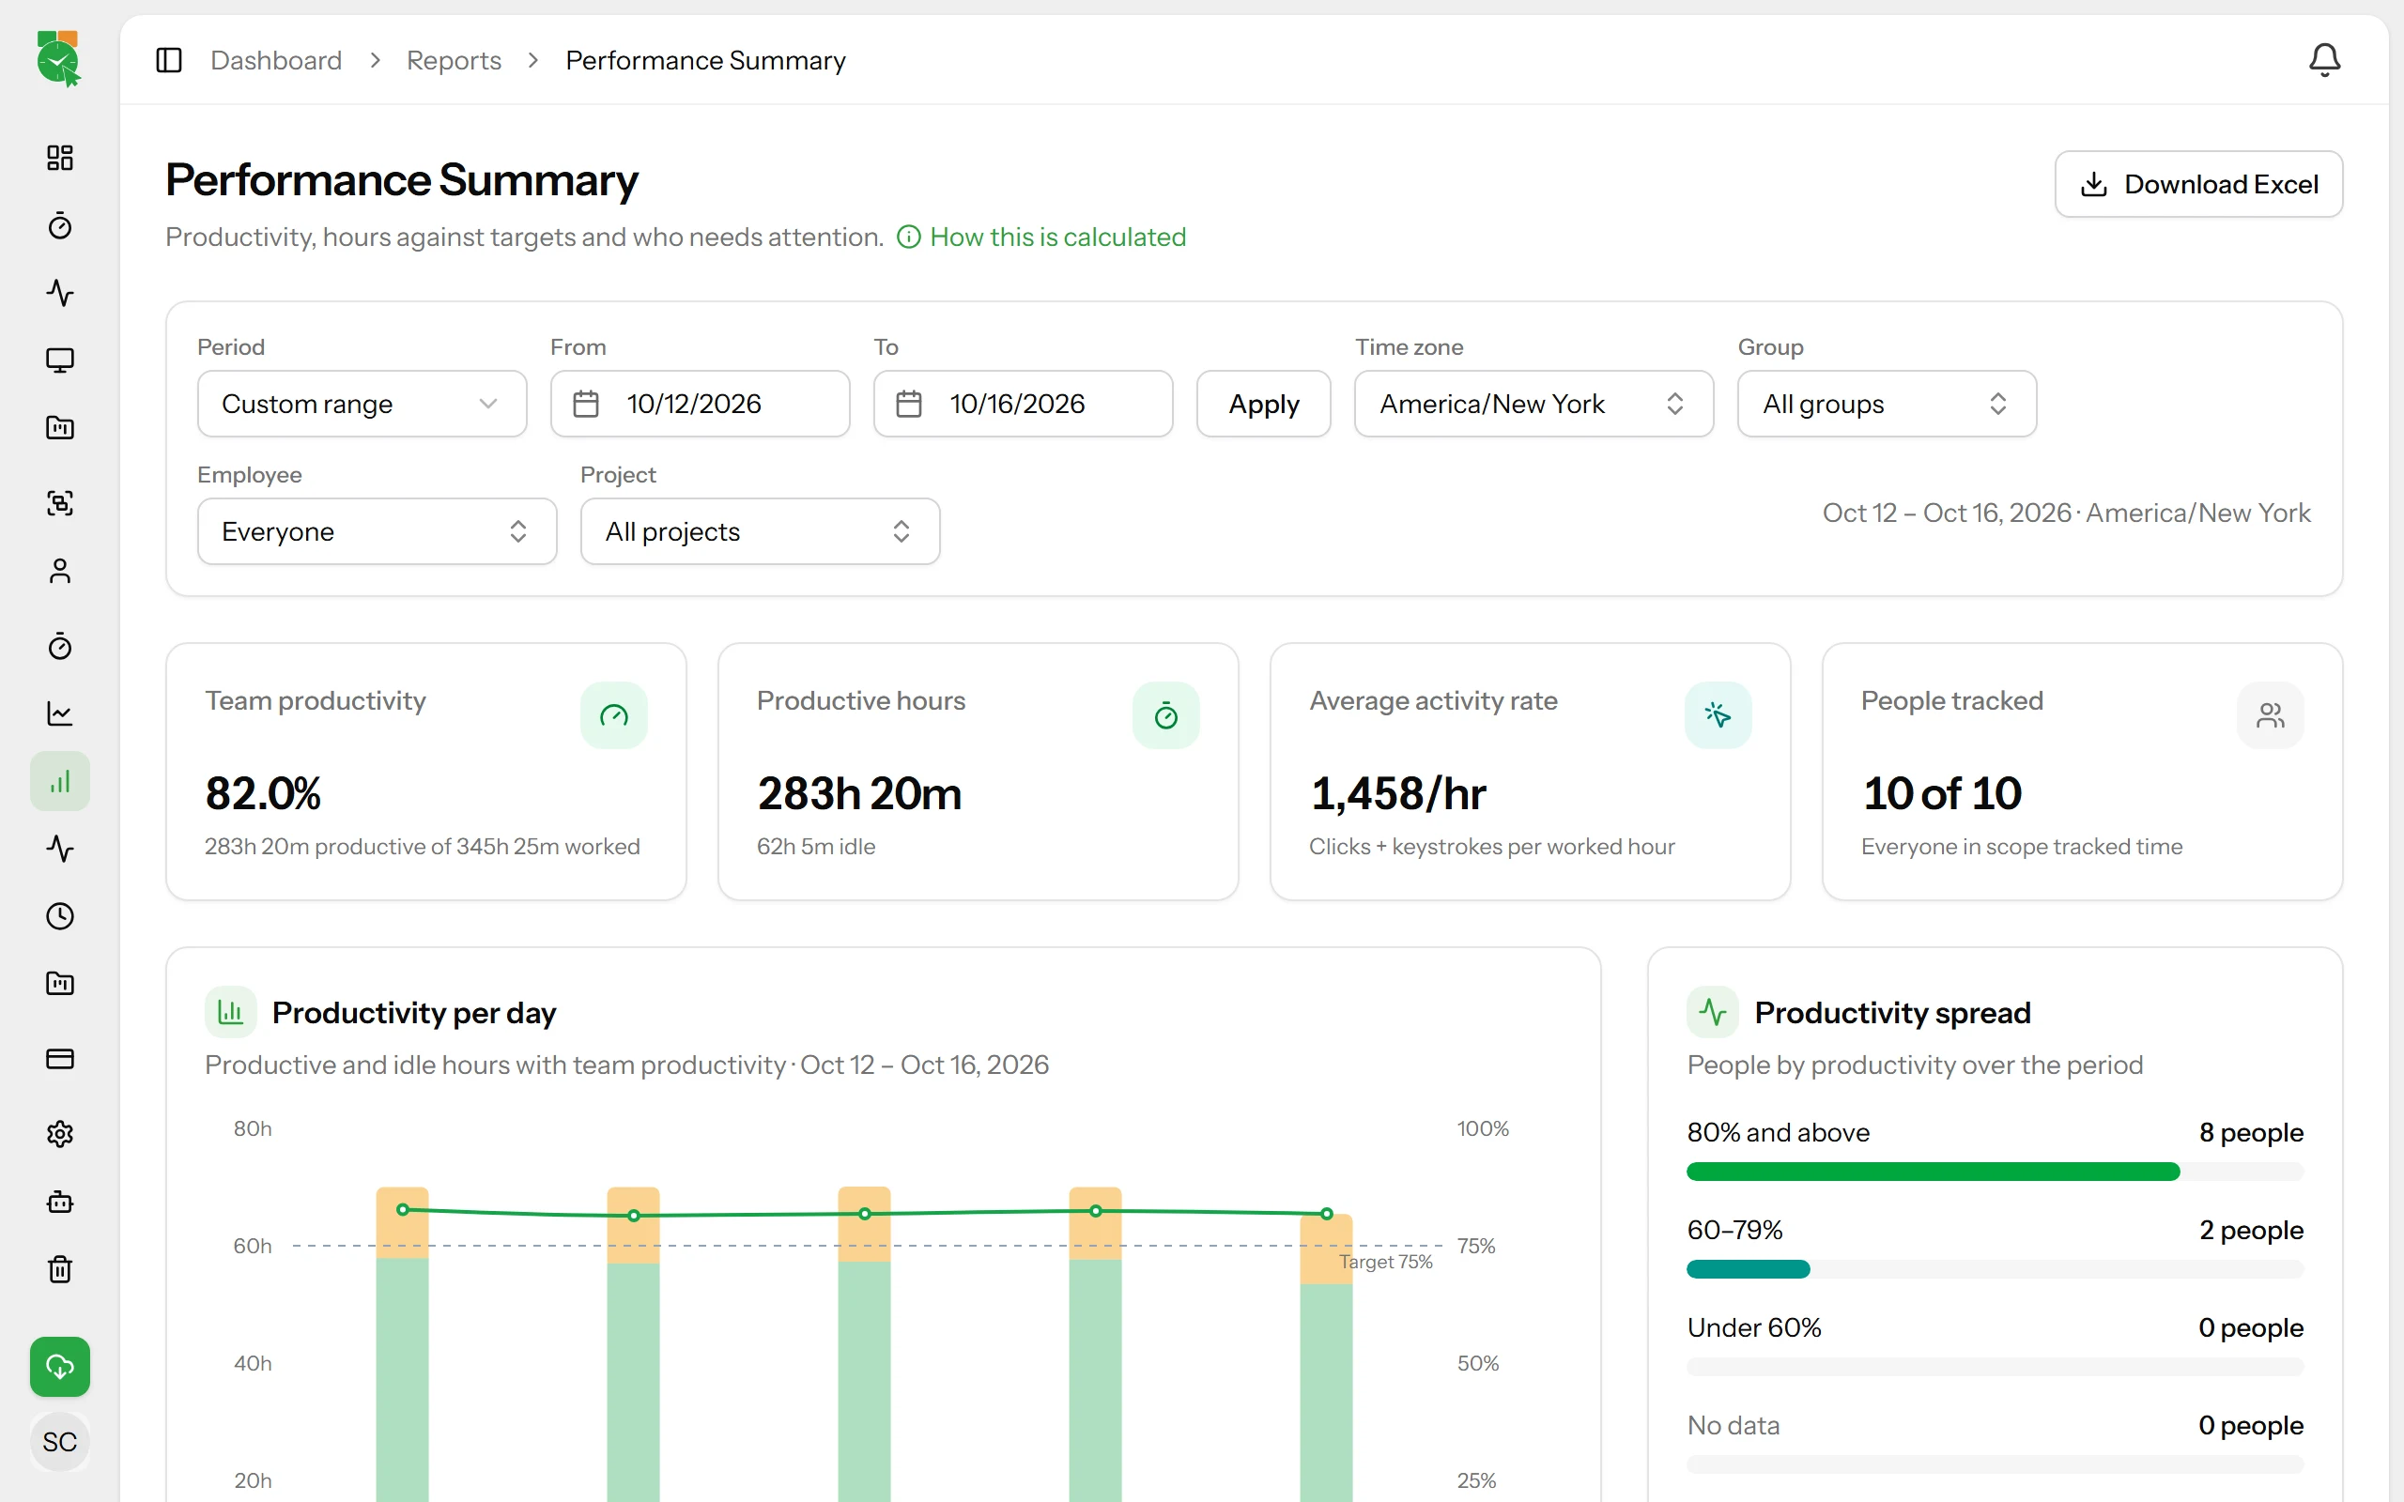Open notifications bell
The width and height of the screenshot is (2404, 1502).
[x=2323, y=61]
